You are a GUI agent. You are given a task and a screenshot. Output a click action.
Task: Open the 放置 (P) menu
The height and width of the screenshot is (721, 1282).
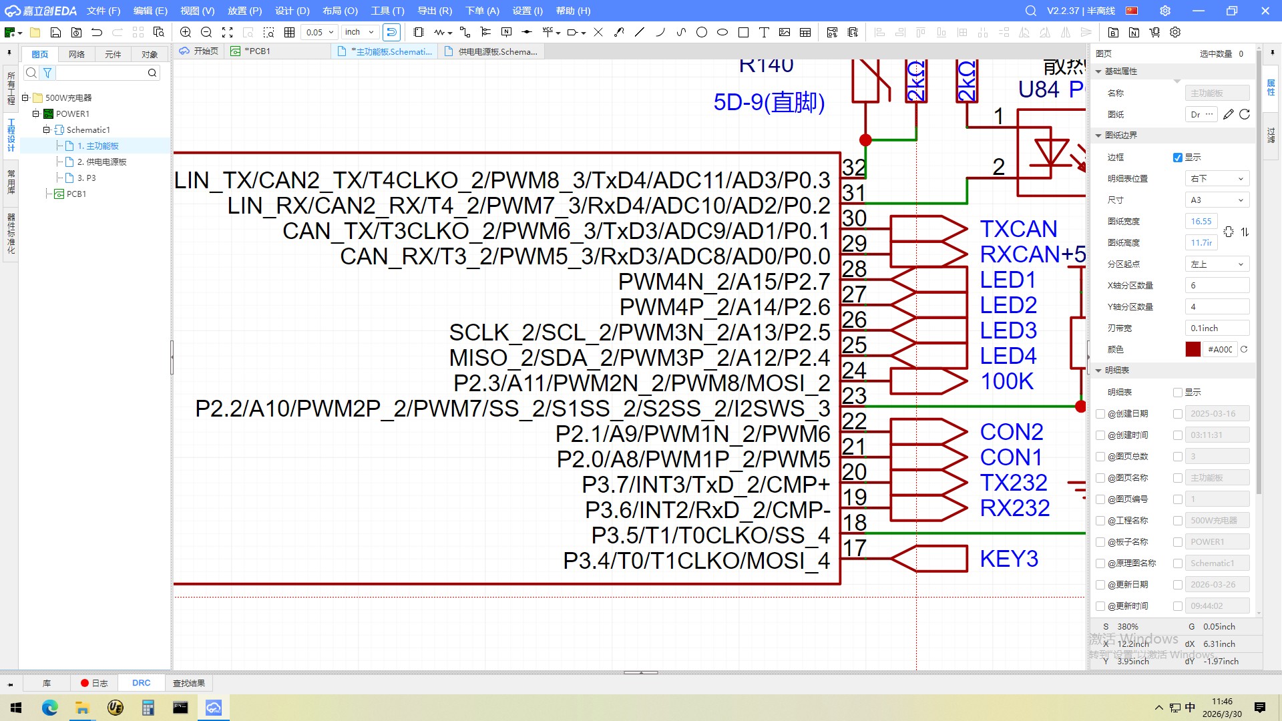click(x=244, y=11)
